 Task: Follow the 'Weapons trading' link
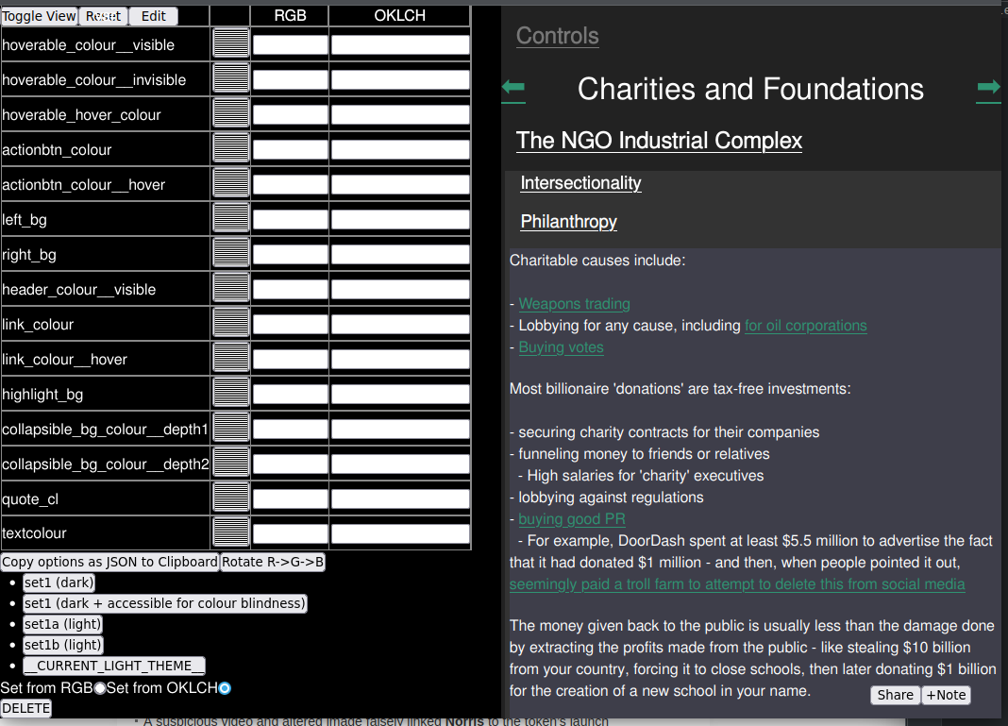click(x=574, y=304)
